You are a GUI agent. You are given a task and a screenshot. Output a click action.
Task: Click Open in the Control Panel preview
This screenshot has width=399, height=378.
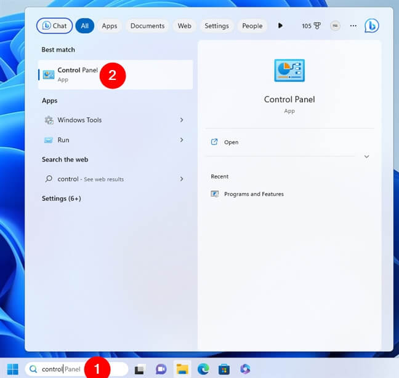tap(231, 142)
